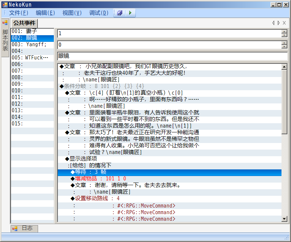Select empty event 011
Screen dimensions: 291x242
[33, 97]
